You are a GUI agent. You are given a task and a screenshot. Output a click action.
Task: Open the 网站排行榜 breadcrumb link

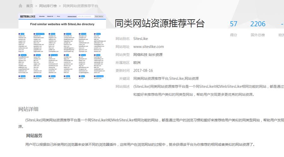tap(48, 6)
